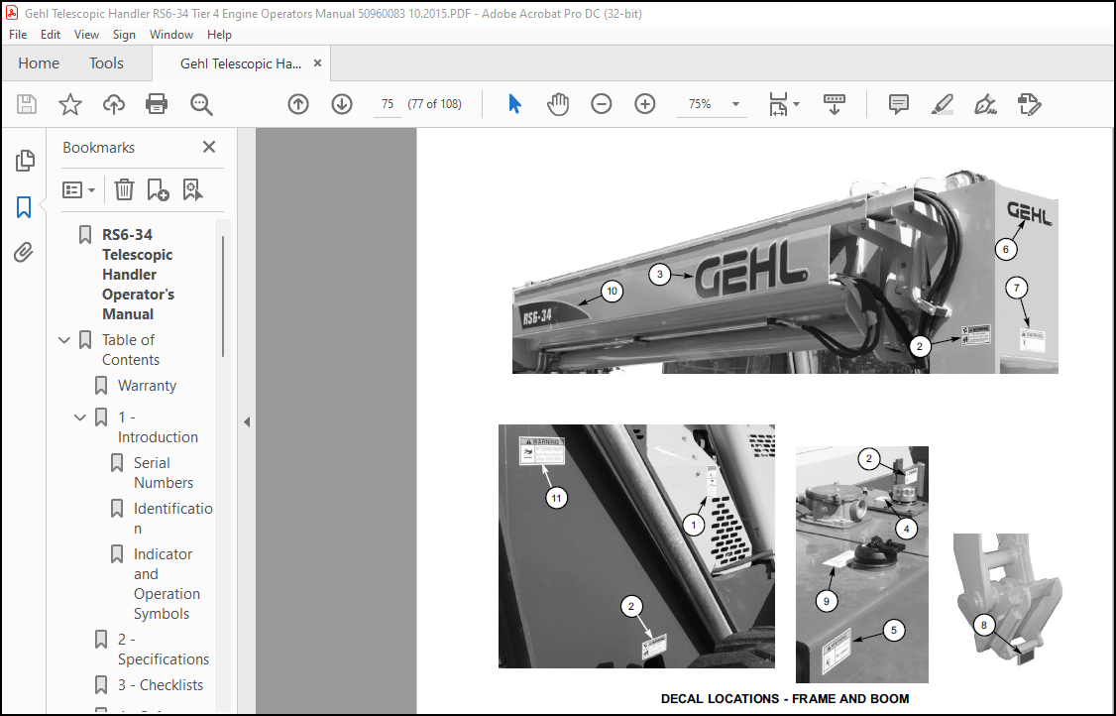Click the page number field showing 75
The image size is (1116, 716).
pos(388,104)
